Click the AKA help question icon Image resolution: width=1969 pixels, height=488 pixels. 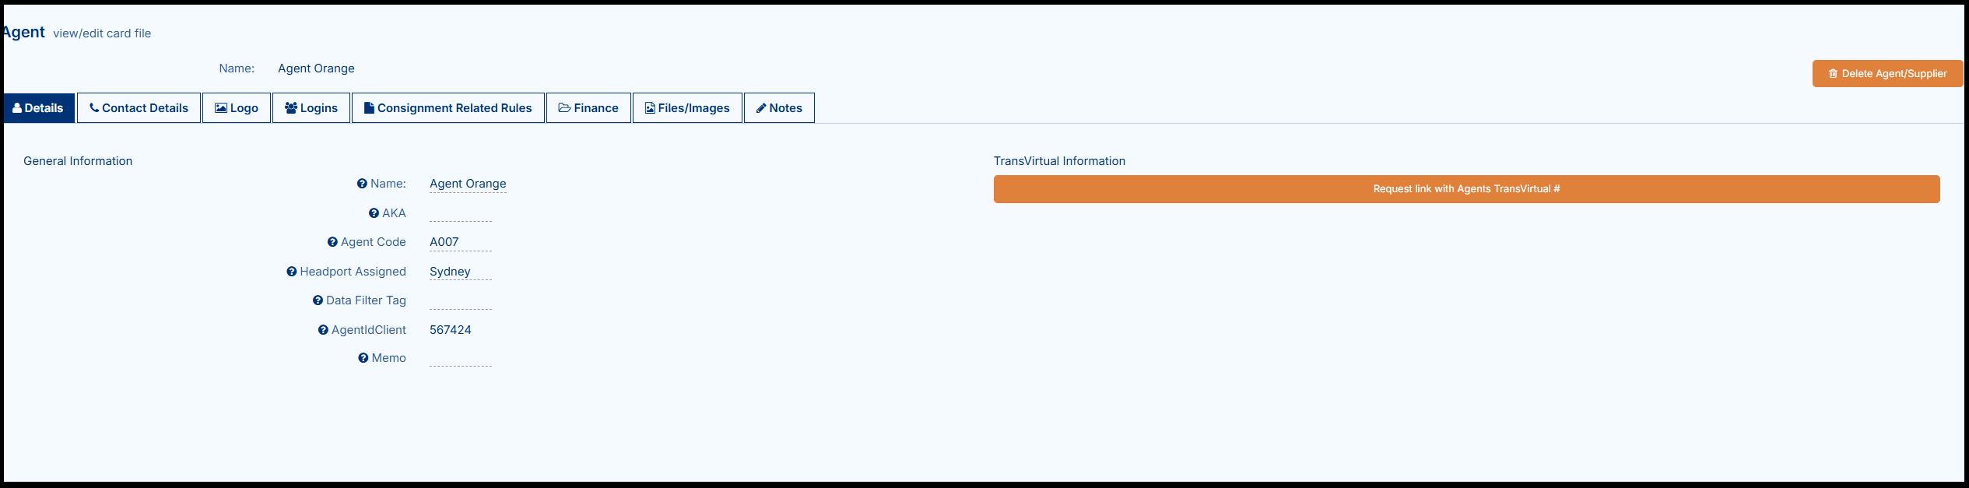point(374,213)
